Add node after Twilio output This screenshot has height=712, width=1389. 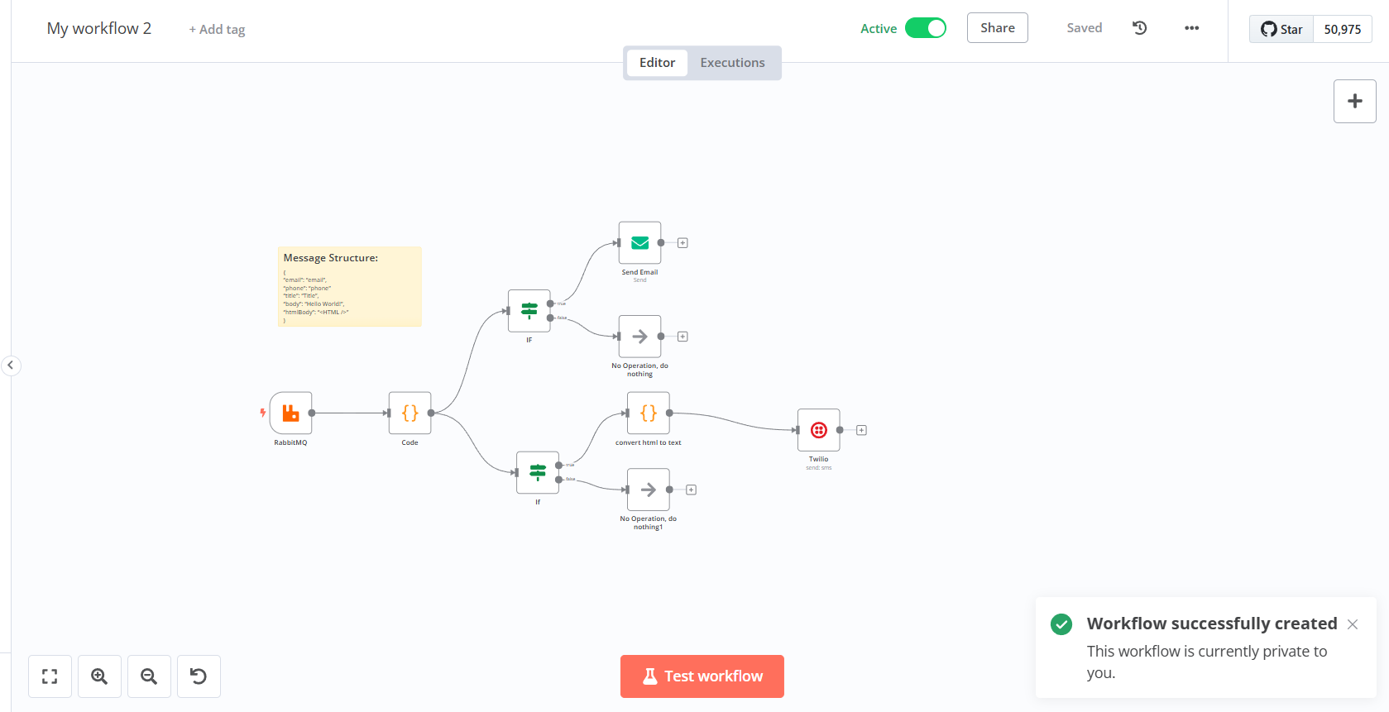[861, 430]
